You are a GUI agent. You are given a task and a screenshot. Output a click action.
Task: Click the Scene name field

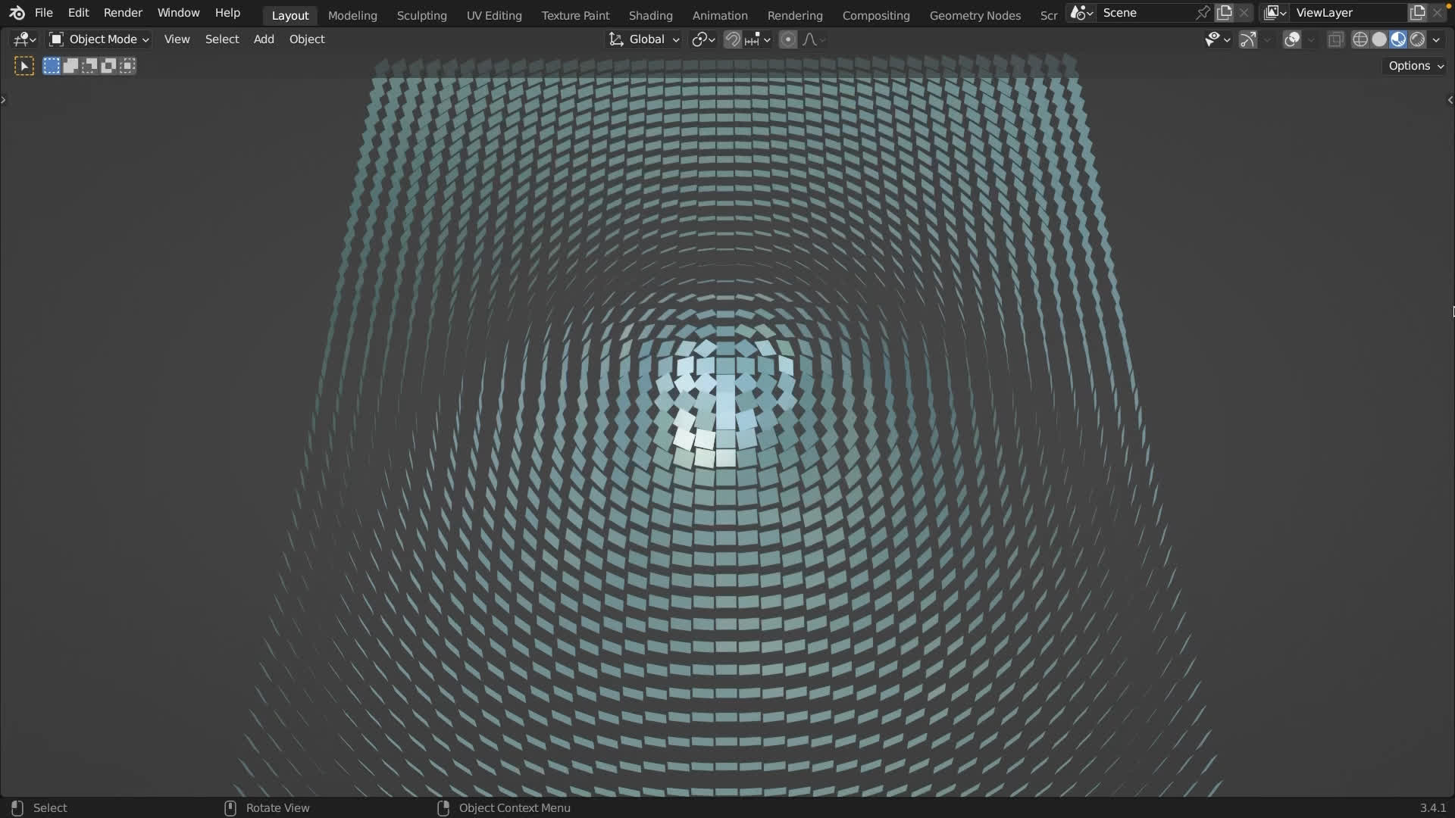pyautogui.click(x=1147, y=13)
